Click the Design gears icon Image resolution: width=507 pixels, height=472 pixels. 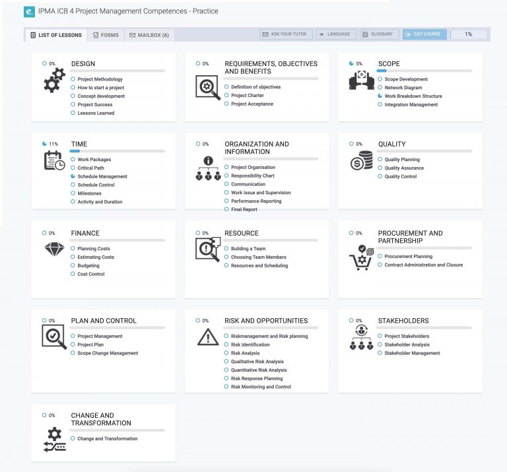pyautogui.click(x=54, y=80)
